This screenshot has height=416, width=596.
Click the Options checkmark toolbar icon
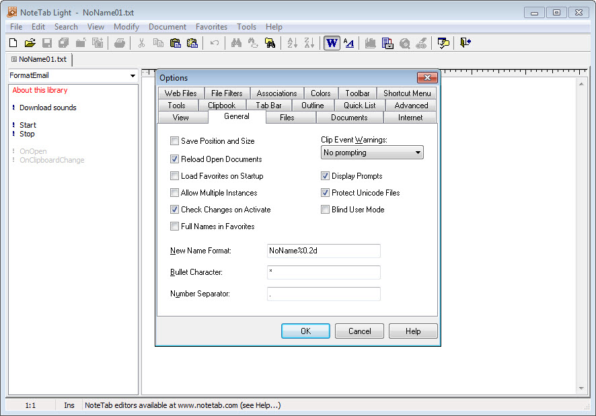(443, 43)
